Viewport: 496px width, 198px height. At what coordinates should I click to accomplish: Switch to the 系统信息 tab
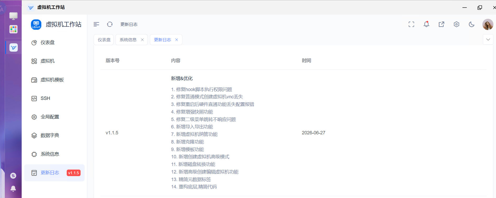(x=128, y=40)
